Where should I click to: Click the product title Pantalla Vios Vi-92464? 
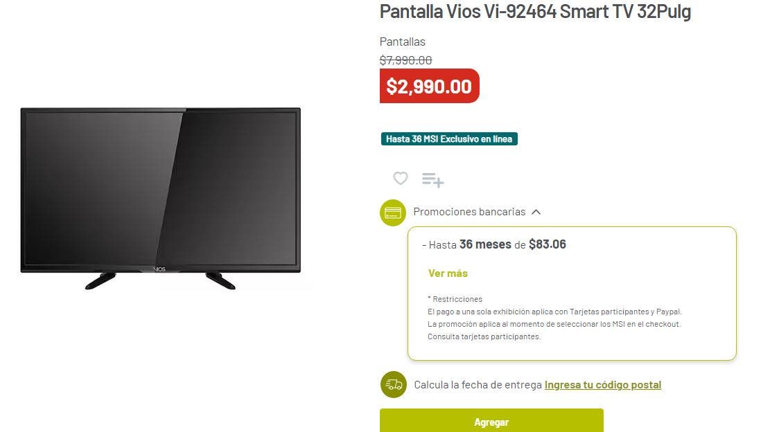tap(535, 12)
